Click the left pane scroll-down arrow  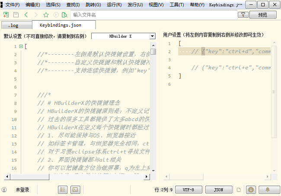pyautogui.click(x=153, y=171)
